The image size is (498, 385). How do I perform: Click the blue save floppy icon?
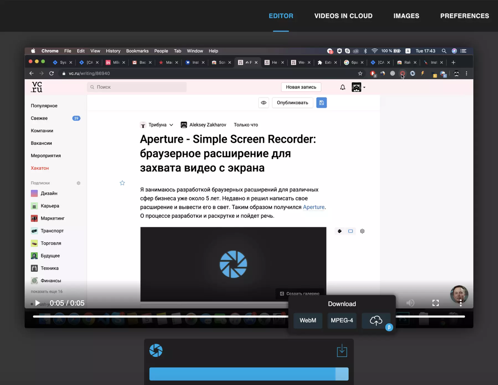[322, 102]
